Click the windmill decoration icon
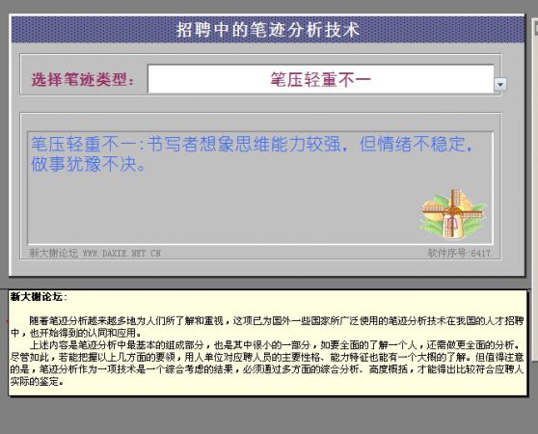This screenshot has height=434, width=538. tap(452, 214)
